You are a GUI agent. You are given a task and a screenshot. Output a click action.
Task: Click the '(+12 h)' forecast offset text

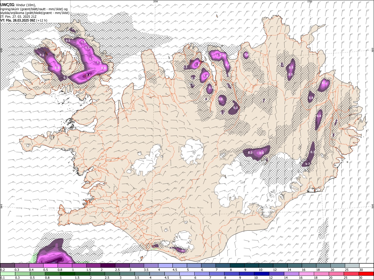click(x=42, y=20)
